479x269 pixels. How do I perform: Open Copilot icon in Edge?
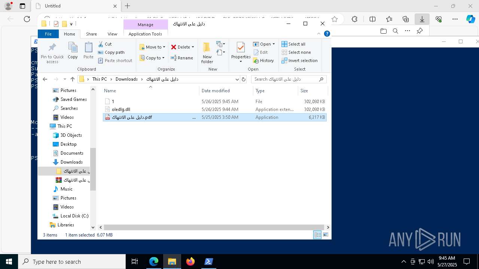coord(470,19)
